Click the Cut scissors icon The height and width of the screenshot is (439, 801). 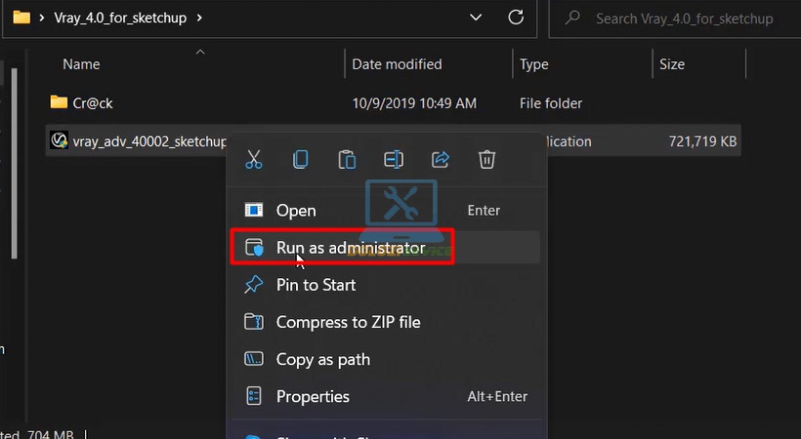click(x=254, y=159)
